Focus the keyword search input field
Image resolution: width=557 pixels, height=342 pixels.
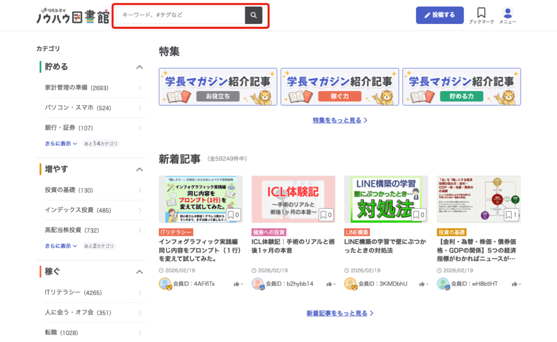click(x=180, y=16)
